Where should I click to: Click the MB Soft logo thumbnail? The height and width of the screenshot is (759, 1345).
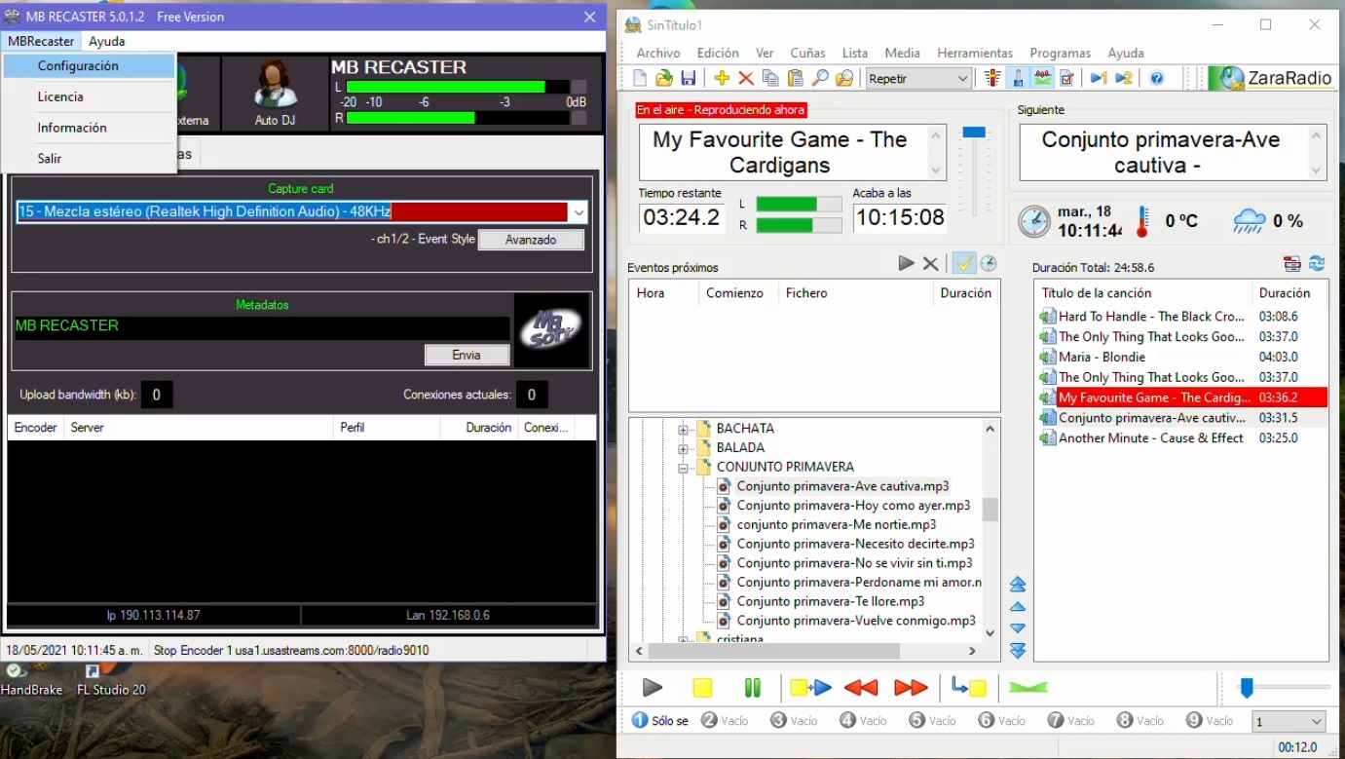tap(551, 330)
